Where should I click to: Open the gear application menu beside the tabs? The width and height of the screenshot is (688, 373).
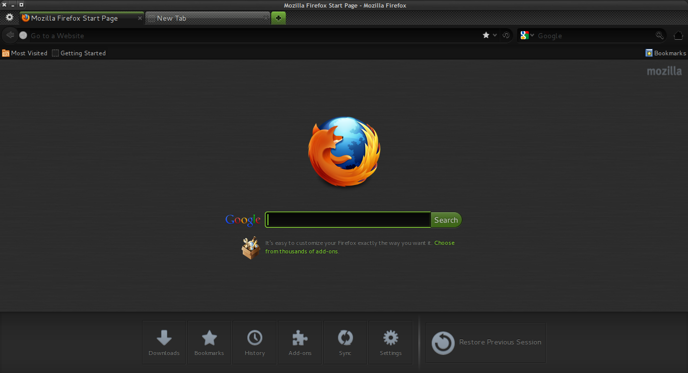[10, 18]
